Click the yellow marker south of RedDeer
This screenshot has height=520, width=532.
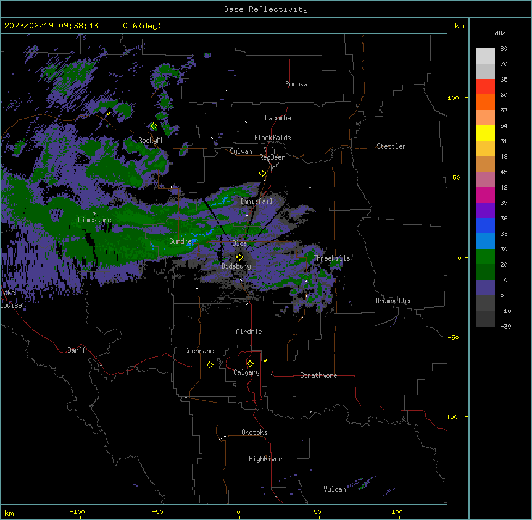click(263, 174)
